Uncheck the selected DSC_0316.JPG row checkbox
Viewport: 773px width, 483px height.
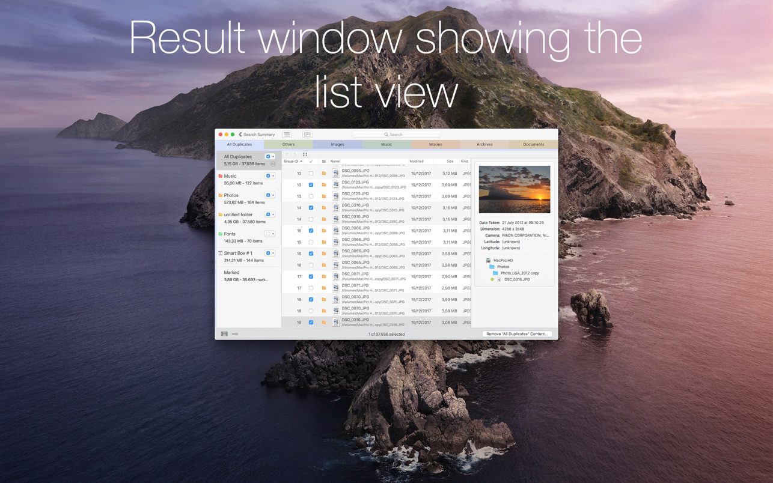[311, 323]
